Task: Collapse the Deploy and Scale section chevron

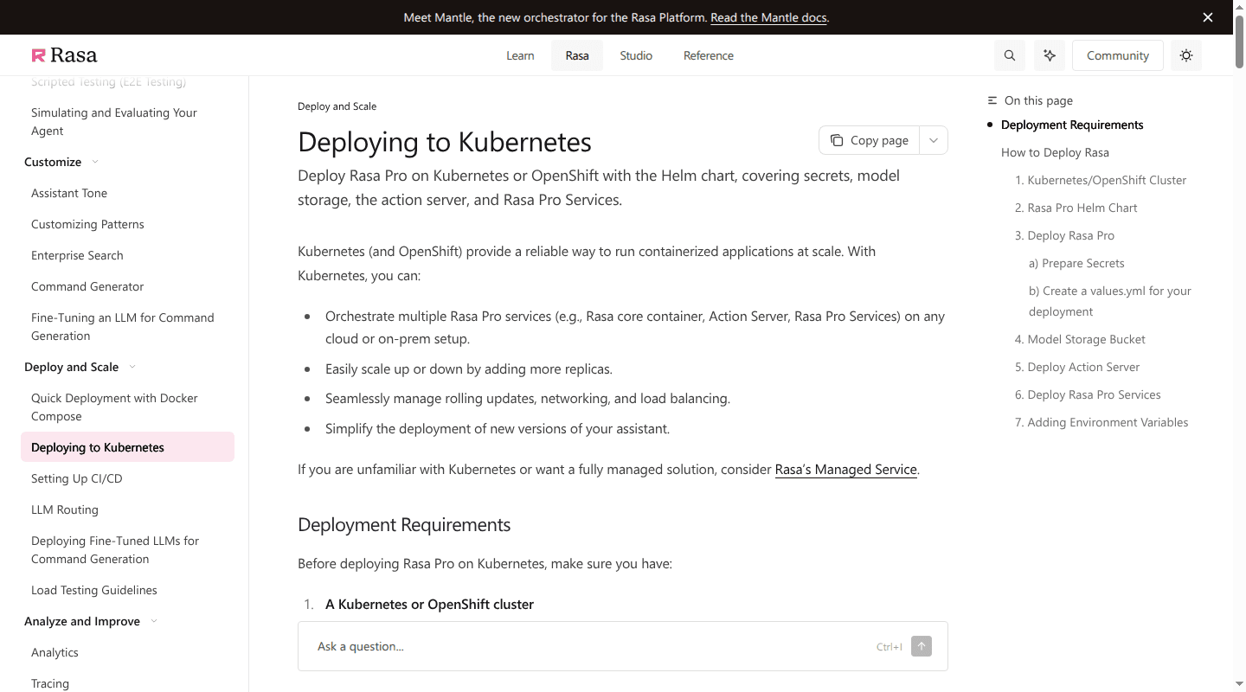Action: 132,367
